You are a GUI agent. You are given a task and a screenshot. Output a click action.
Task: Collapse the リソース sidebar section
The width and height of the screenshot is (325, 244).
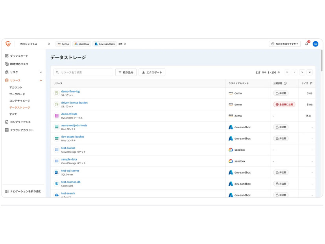coord(41,81)
